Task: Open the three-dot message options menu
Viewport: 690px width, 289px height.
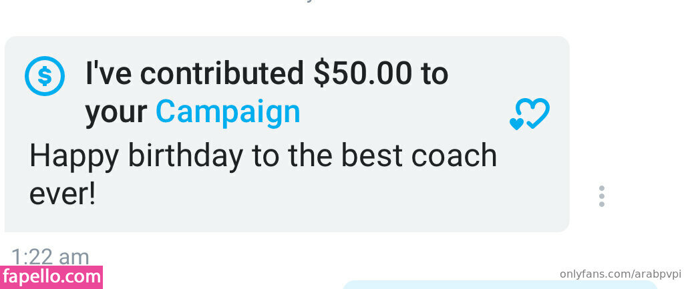Action: (x=602, y=196)
